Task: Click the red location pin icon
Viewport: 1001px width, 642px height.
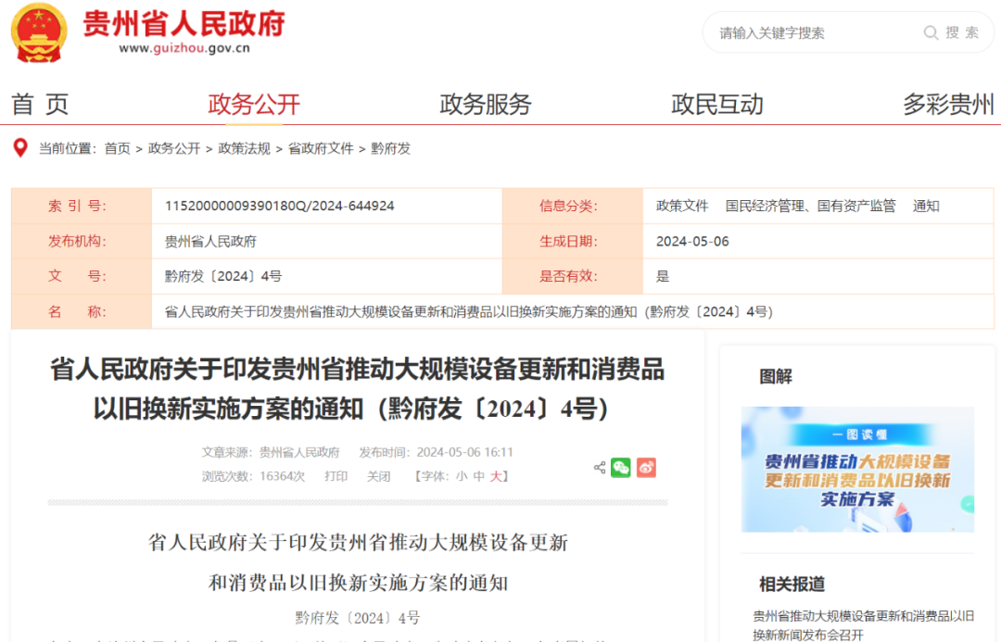Action: point(19,148)
